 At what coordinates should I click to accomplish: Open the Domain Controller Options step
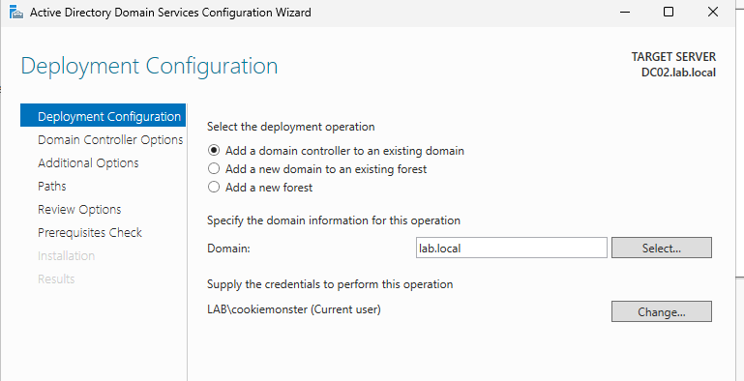[110, 140]
